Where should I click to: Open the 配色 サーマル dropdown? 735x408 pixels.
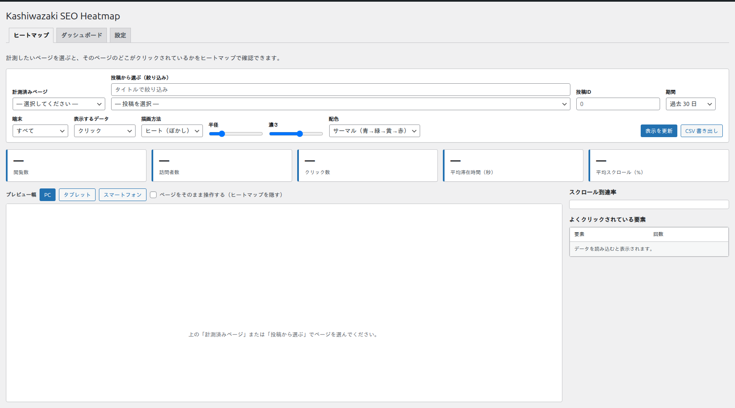point(375,131)
